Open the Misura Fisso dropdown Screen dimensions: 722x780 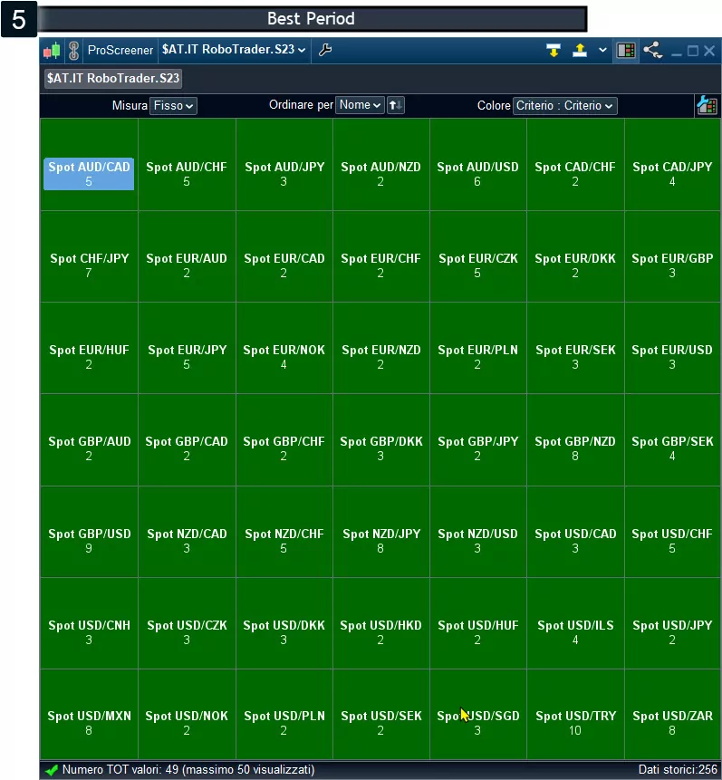pos(173,105)
